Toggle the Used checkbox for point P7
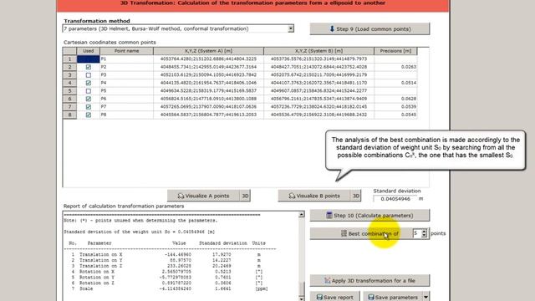This screenshot has height=301, width=535. 89,107
